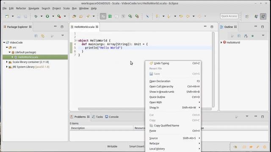Open the Window menu
Image resolution: width=271 pixels, height=152 pixels.
84,8
